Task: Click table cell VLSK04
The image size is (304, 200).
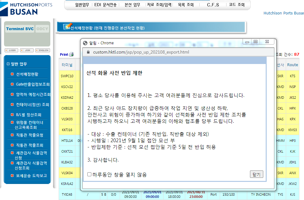Action: click(67, 173)
